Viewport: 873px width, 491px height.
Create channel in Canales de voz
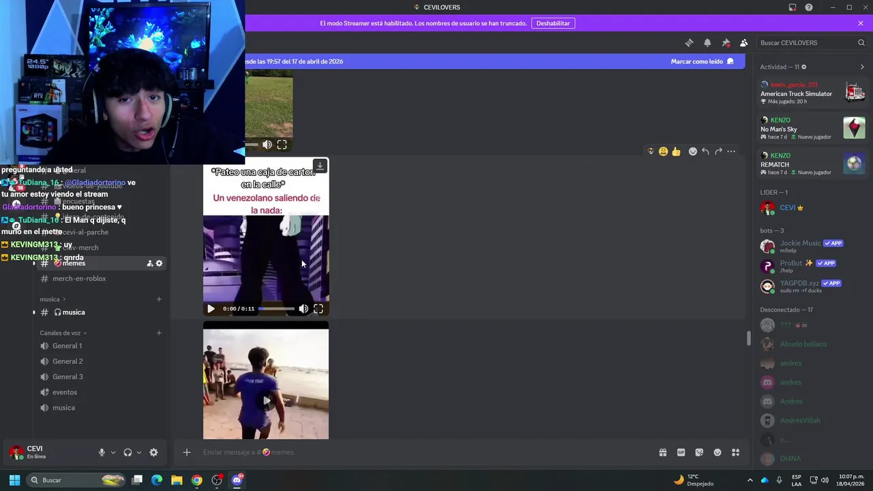159,333
